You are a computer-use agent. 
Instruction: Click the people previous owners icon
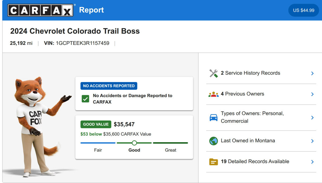pos(214,94)
